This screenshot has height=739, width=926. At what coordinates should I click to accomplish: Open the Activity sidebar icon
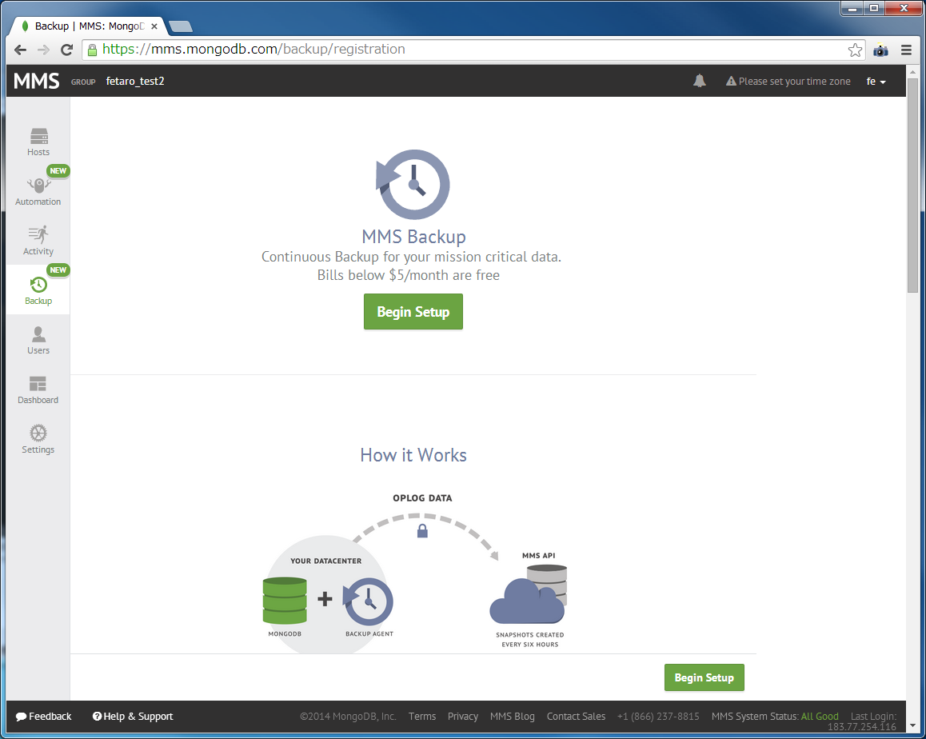click(x=38, y=234)
